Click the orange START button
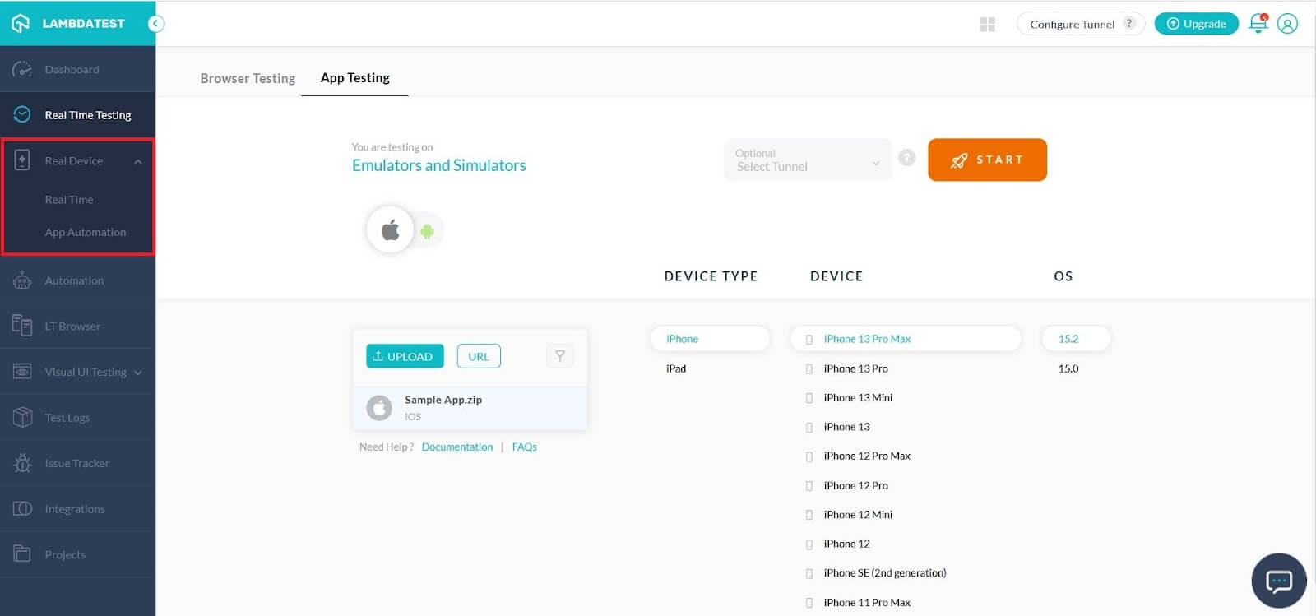 987,160
